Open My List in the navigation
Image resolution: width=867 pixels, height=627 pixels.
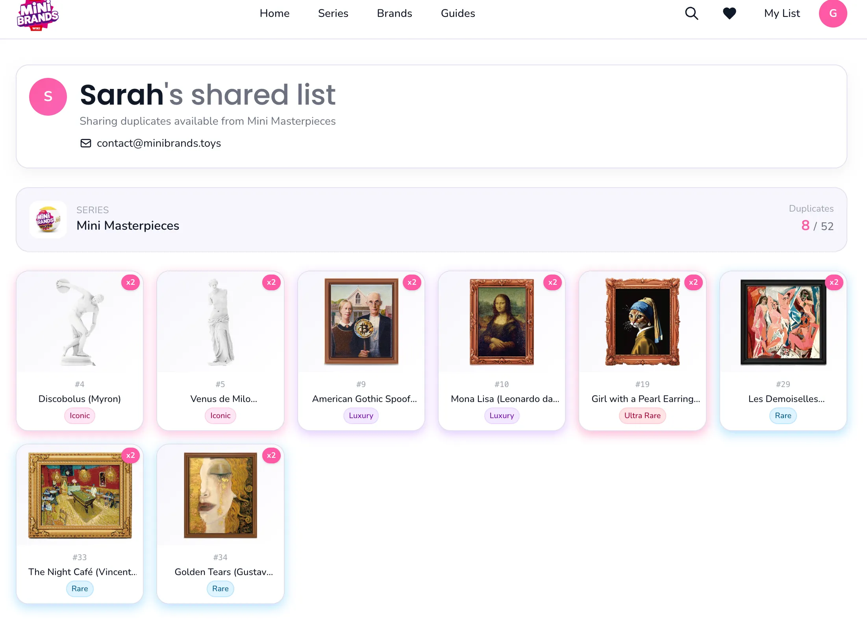point(782,13)
